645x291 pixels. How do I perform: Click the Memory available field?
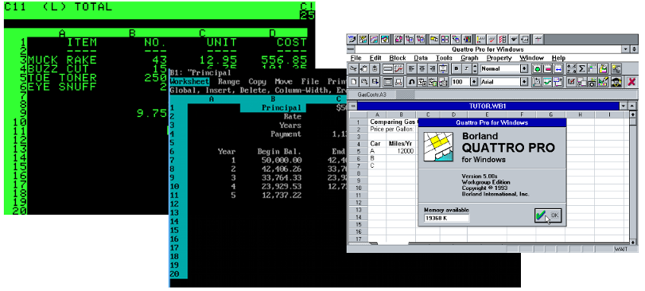(446, 218)
